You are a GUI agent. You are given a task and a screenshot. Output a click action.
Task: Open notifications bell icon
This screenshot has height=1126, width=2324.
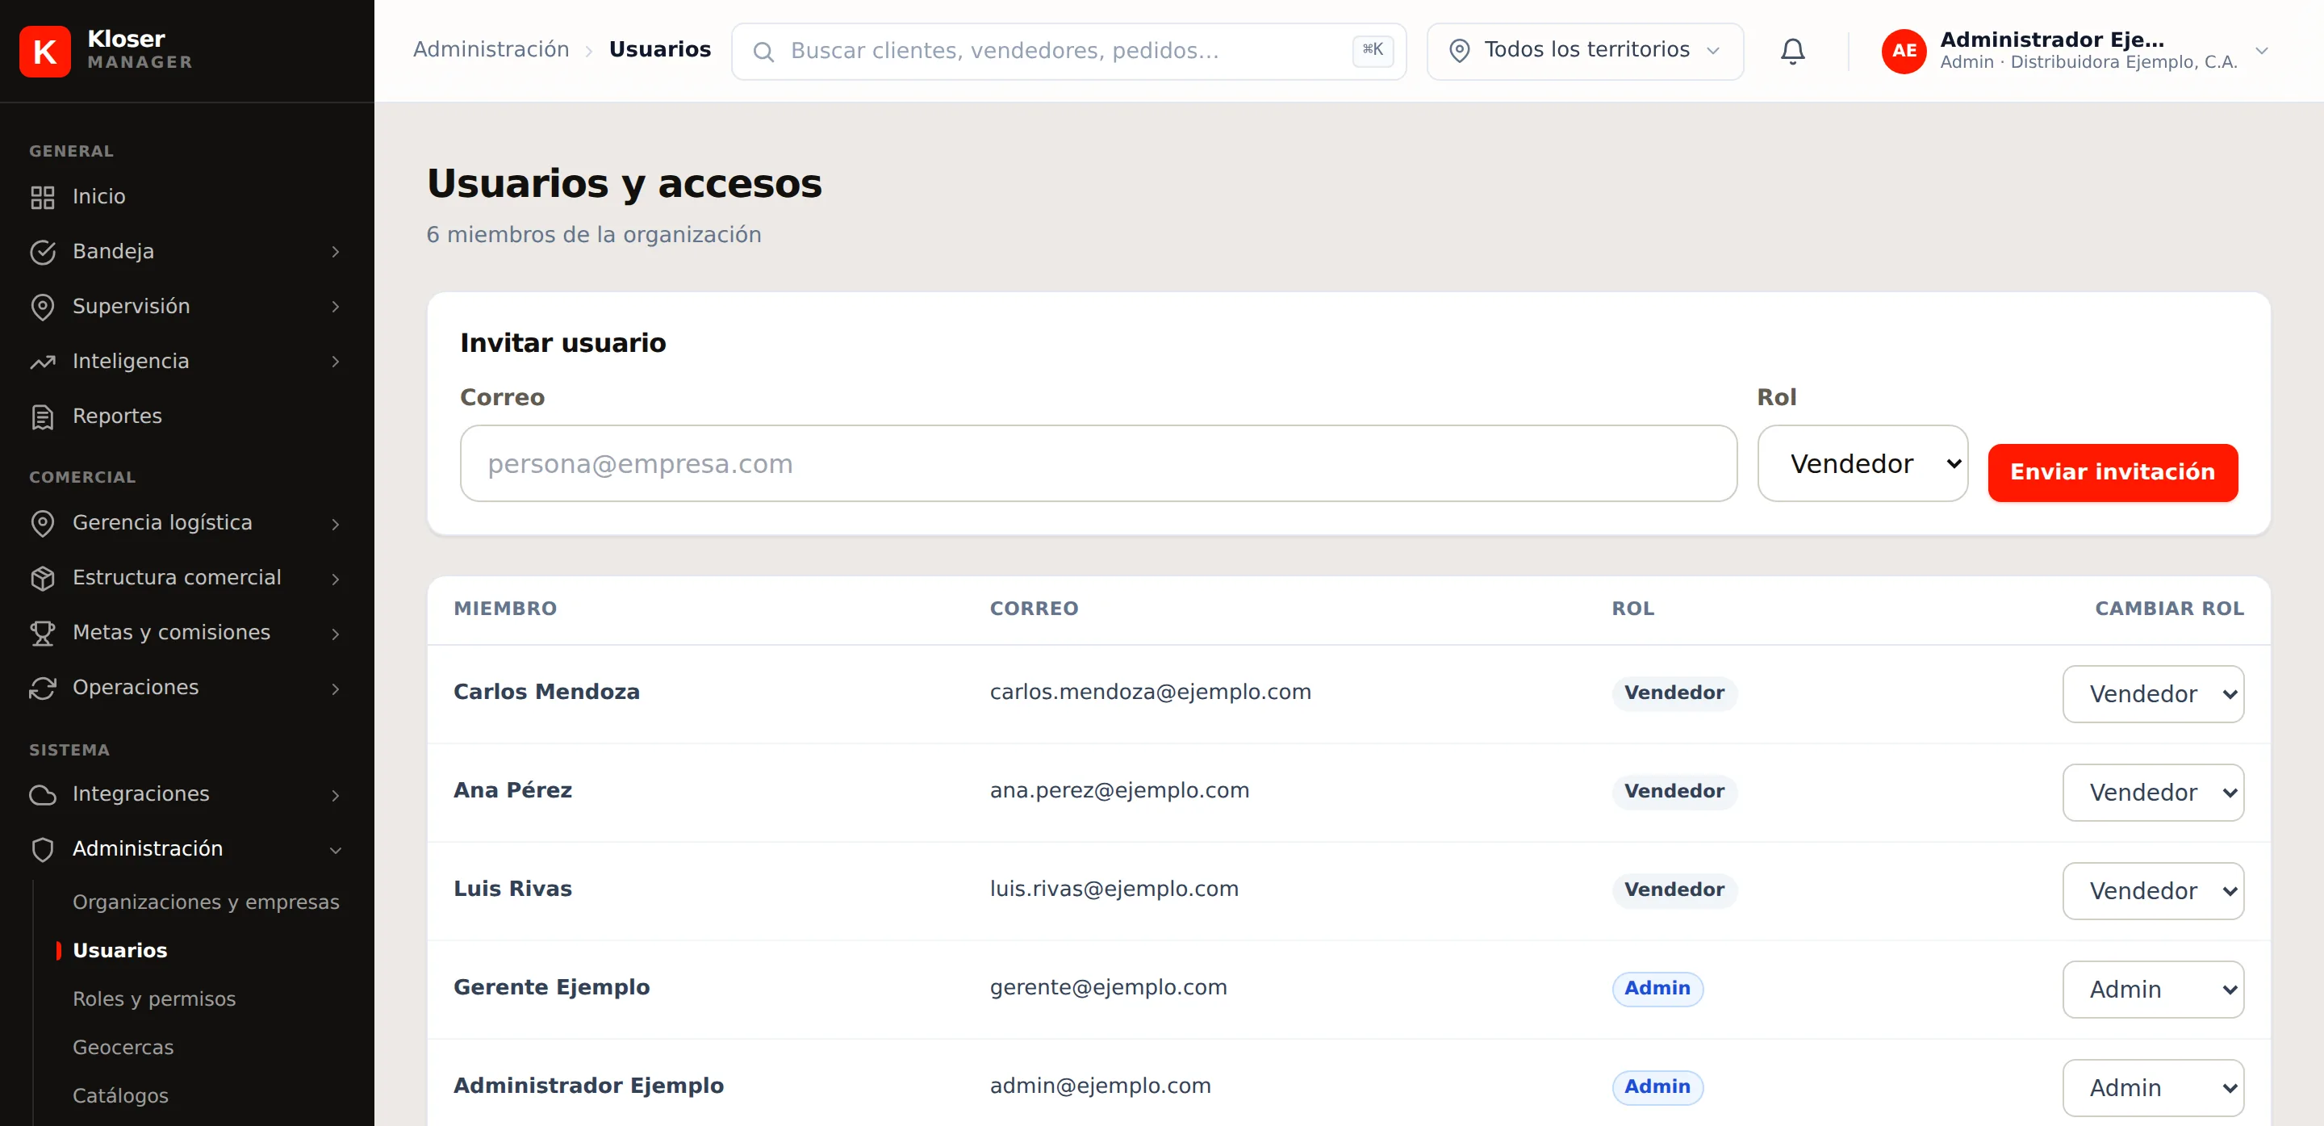tap(1792, 52)
